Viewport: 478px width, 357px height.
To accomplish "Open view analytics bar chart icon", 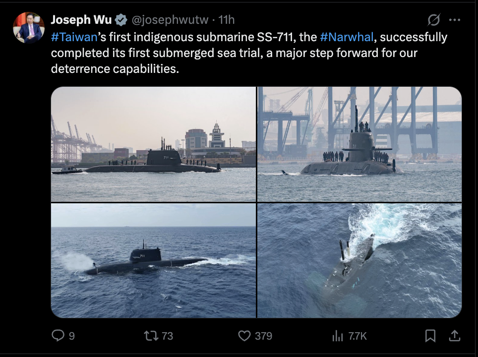I will click(337, 336).
